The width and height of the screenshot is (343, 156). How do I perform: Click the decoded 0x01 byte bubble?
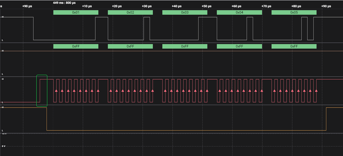coord(76,12)
